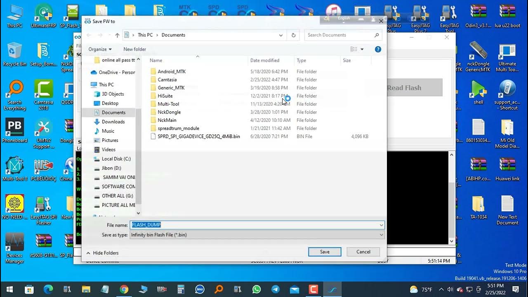Refresh the Documents folder listing
The image size is (528, 297).
[x=293, y=35]
